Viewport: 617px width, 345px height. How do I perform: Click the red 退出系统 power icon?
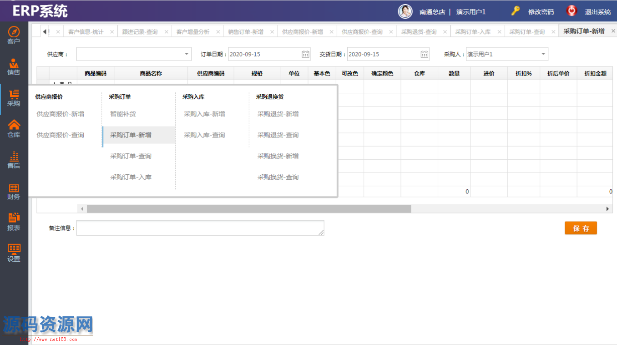click(571, 11)
